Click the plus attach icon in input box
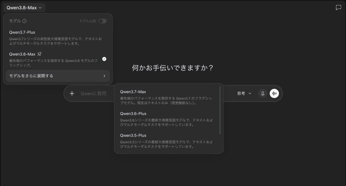The height and width of the screenshot is (186, 346). (72, 93)
